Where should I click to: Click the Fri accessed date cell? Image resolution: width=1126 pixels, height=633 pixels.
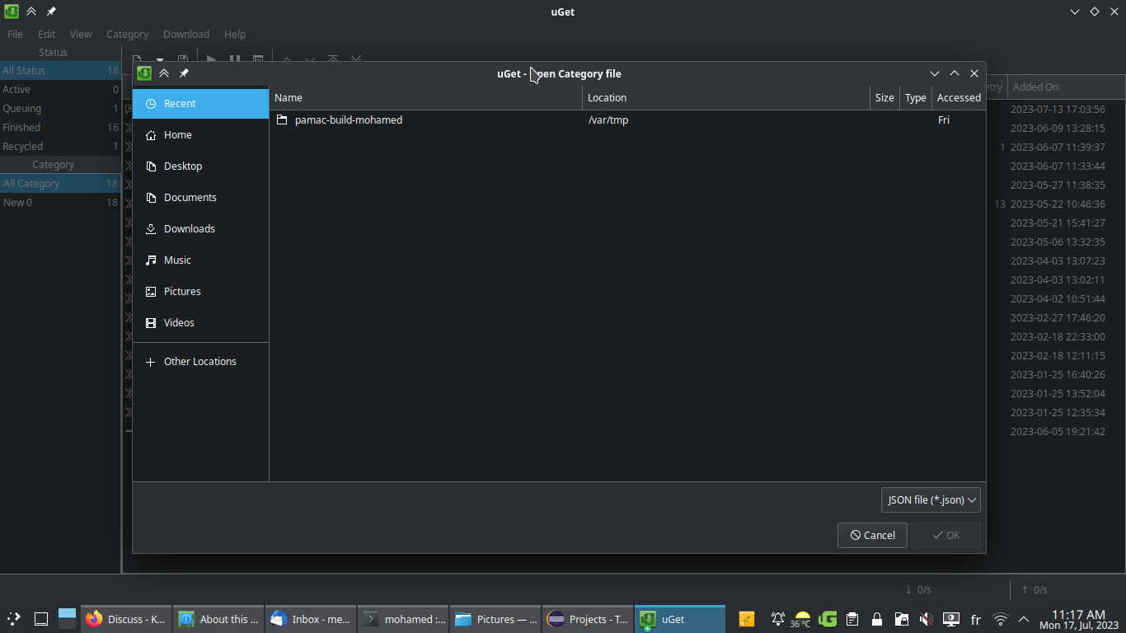point(944,120)
